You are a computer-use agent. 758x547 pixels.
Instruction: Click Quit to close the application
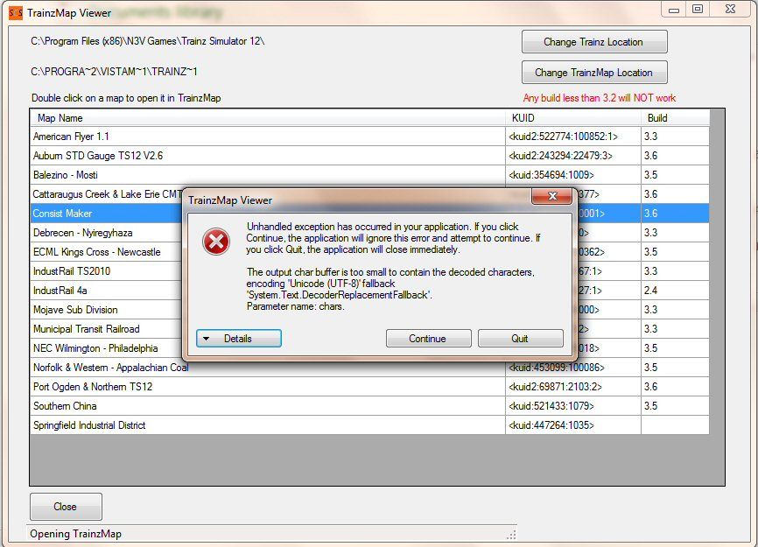pos(520,338)
